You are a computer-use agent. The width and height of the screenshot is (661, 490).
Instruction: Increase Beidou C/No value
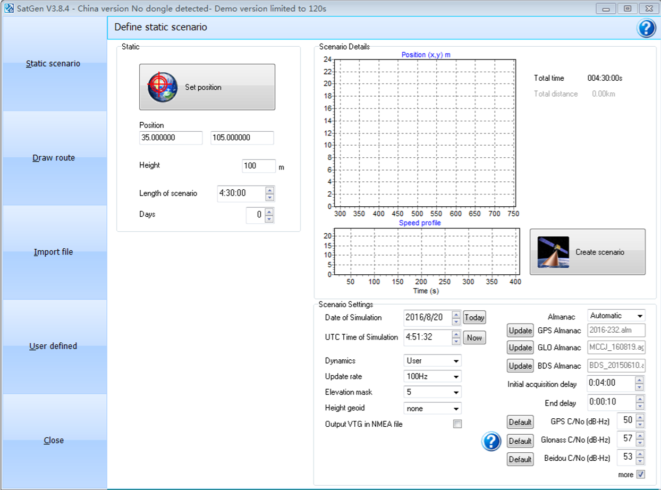click(x=640, y=454)
